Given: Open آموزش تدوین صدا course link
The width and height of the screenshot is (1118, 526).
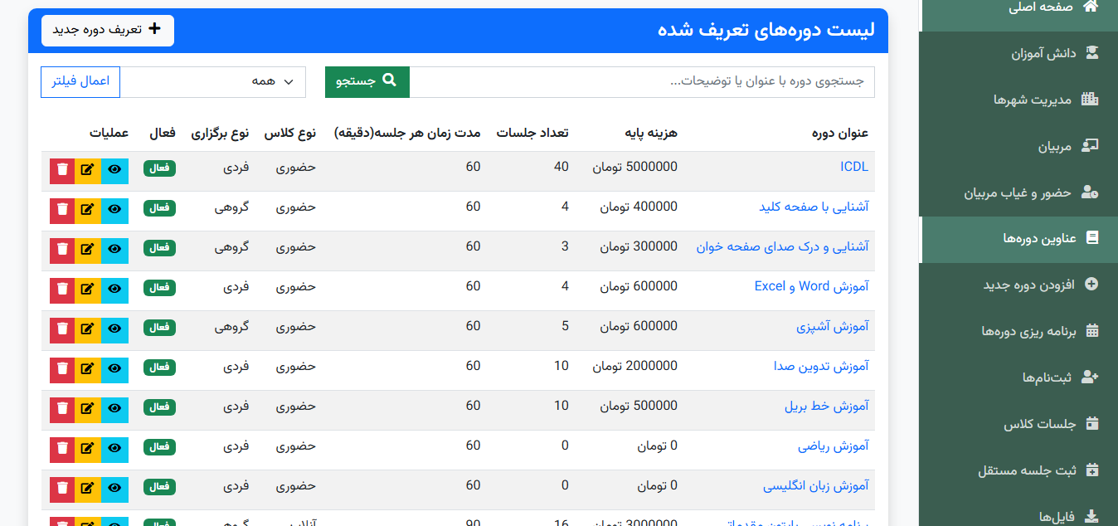Looking at the screenshot, I should (x=821, y=366).
